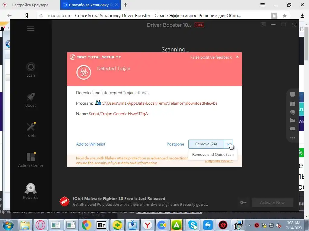The height and width of the screenshot is (231, 309).
Task: Click the Trojan file path text
Action: pos(159,103)
